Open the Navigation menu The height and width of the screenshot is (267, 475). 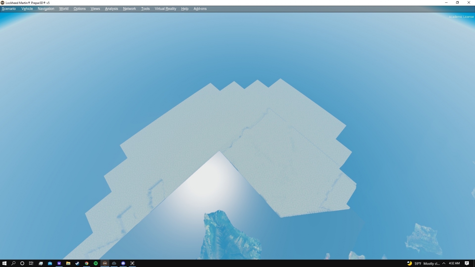pyautogui.click(x=46, y=9)
